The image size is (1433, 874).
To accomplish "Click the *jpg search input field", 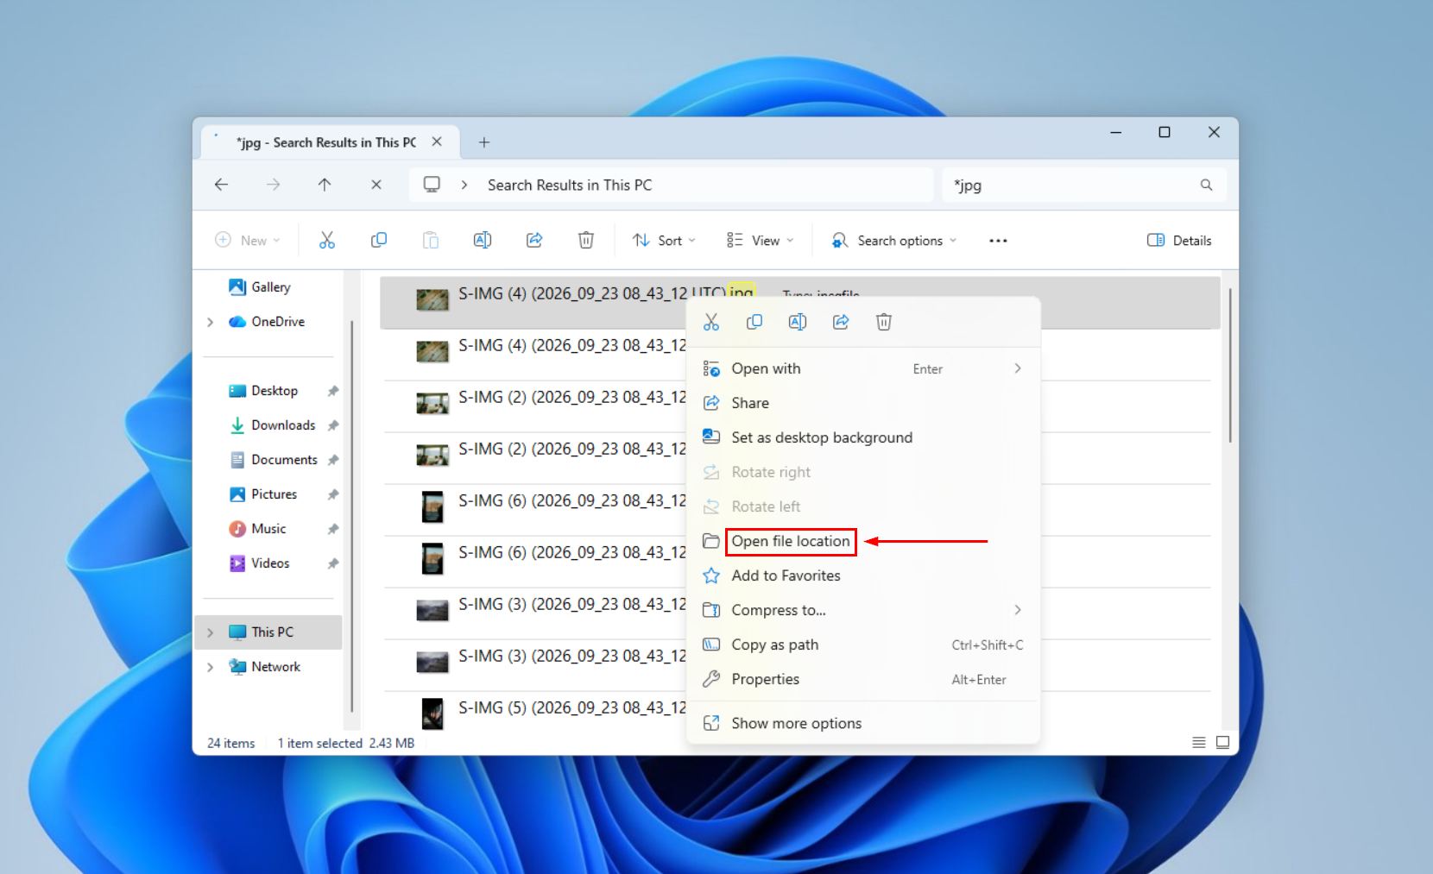I will [1070, 185].
